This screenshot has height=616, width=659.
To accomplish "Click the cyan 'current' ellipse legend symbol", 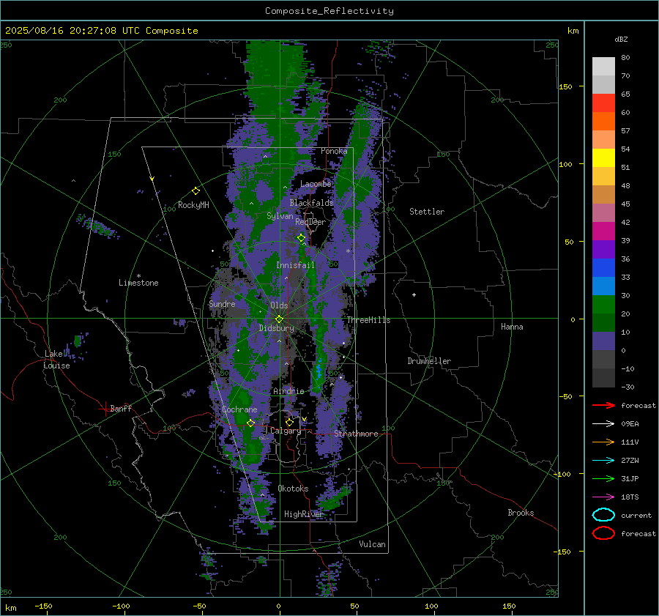I will [x=603, y=515].
